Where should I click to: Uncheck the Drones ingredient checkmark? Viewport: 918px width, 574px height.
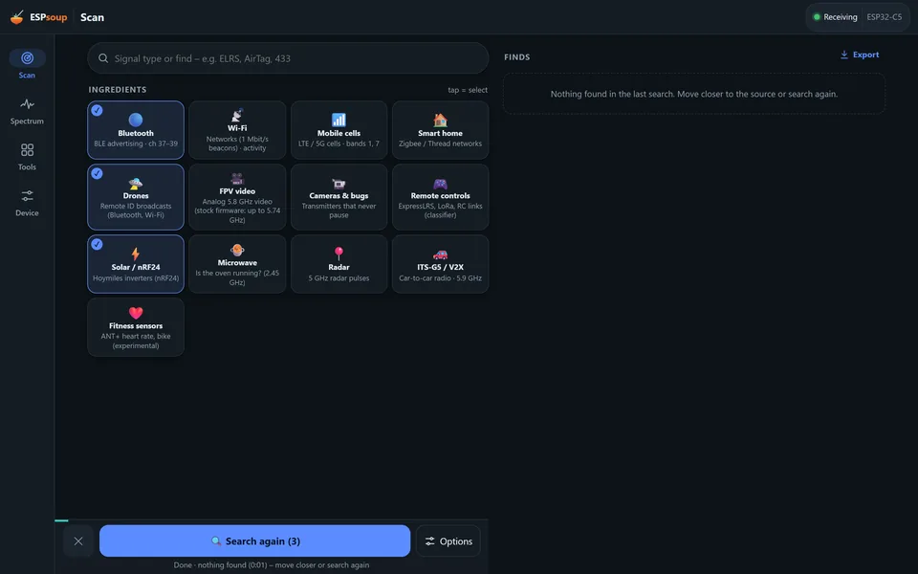(98, 173)
